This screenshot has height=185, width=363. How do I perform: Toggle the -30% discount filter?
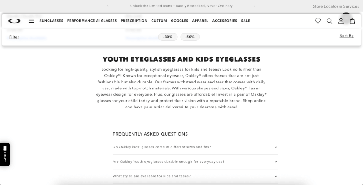168,37
